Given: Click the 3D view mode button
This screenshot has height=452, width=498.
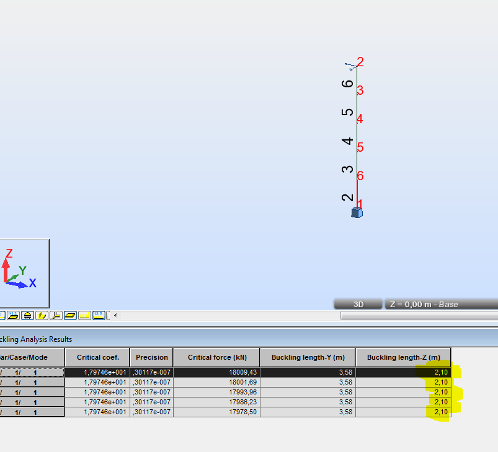Looking at the screenshot, I should pyautogui.click(x=358, y=305).
